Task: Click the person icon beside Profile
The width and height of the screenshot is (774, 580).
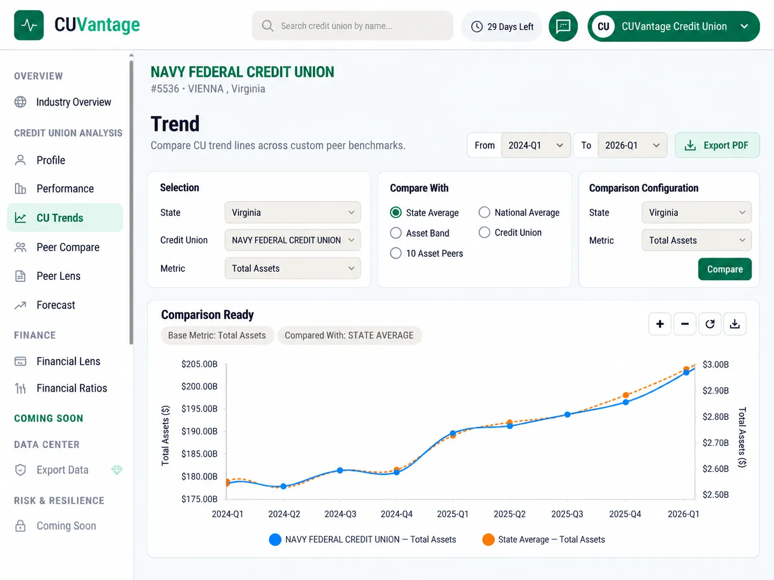Action: [20, 160]
